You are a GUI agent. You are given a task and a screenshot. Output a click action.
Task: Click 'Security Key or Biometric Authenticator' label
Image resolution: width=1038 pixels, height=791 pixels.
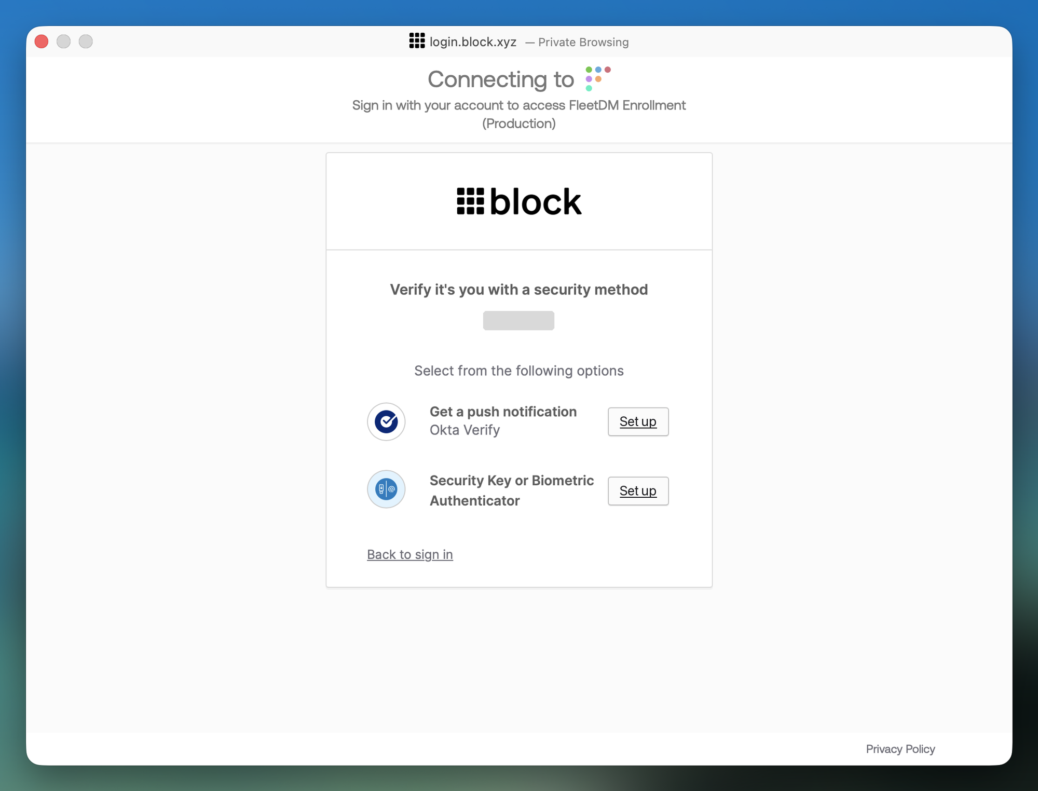click(x=512, y=490)
